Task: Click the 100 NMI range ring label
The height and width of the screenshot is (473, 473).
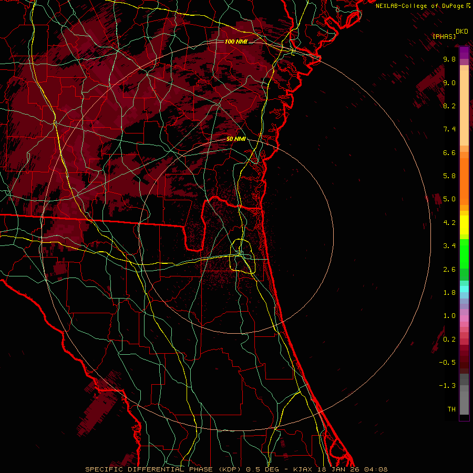Action: coord(235,42)
